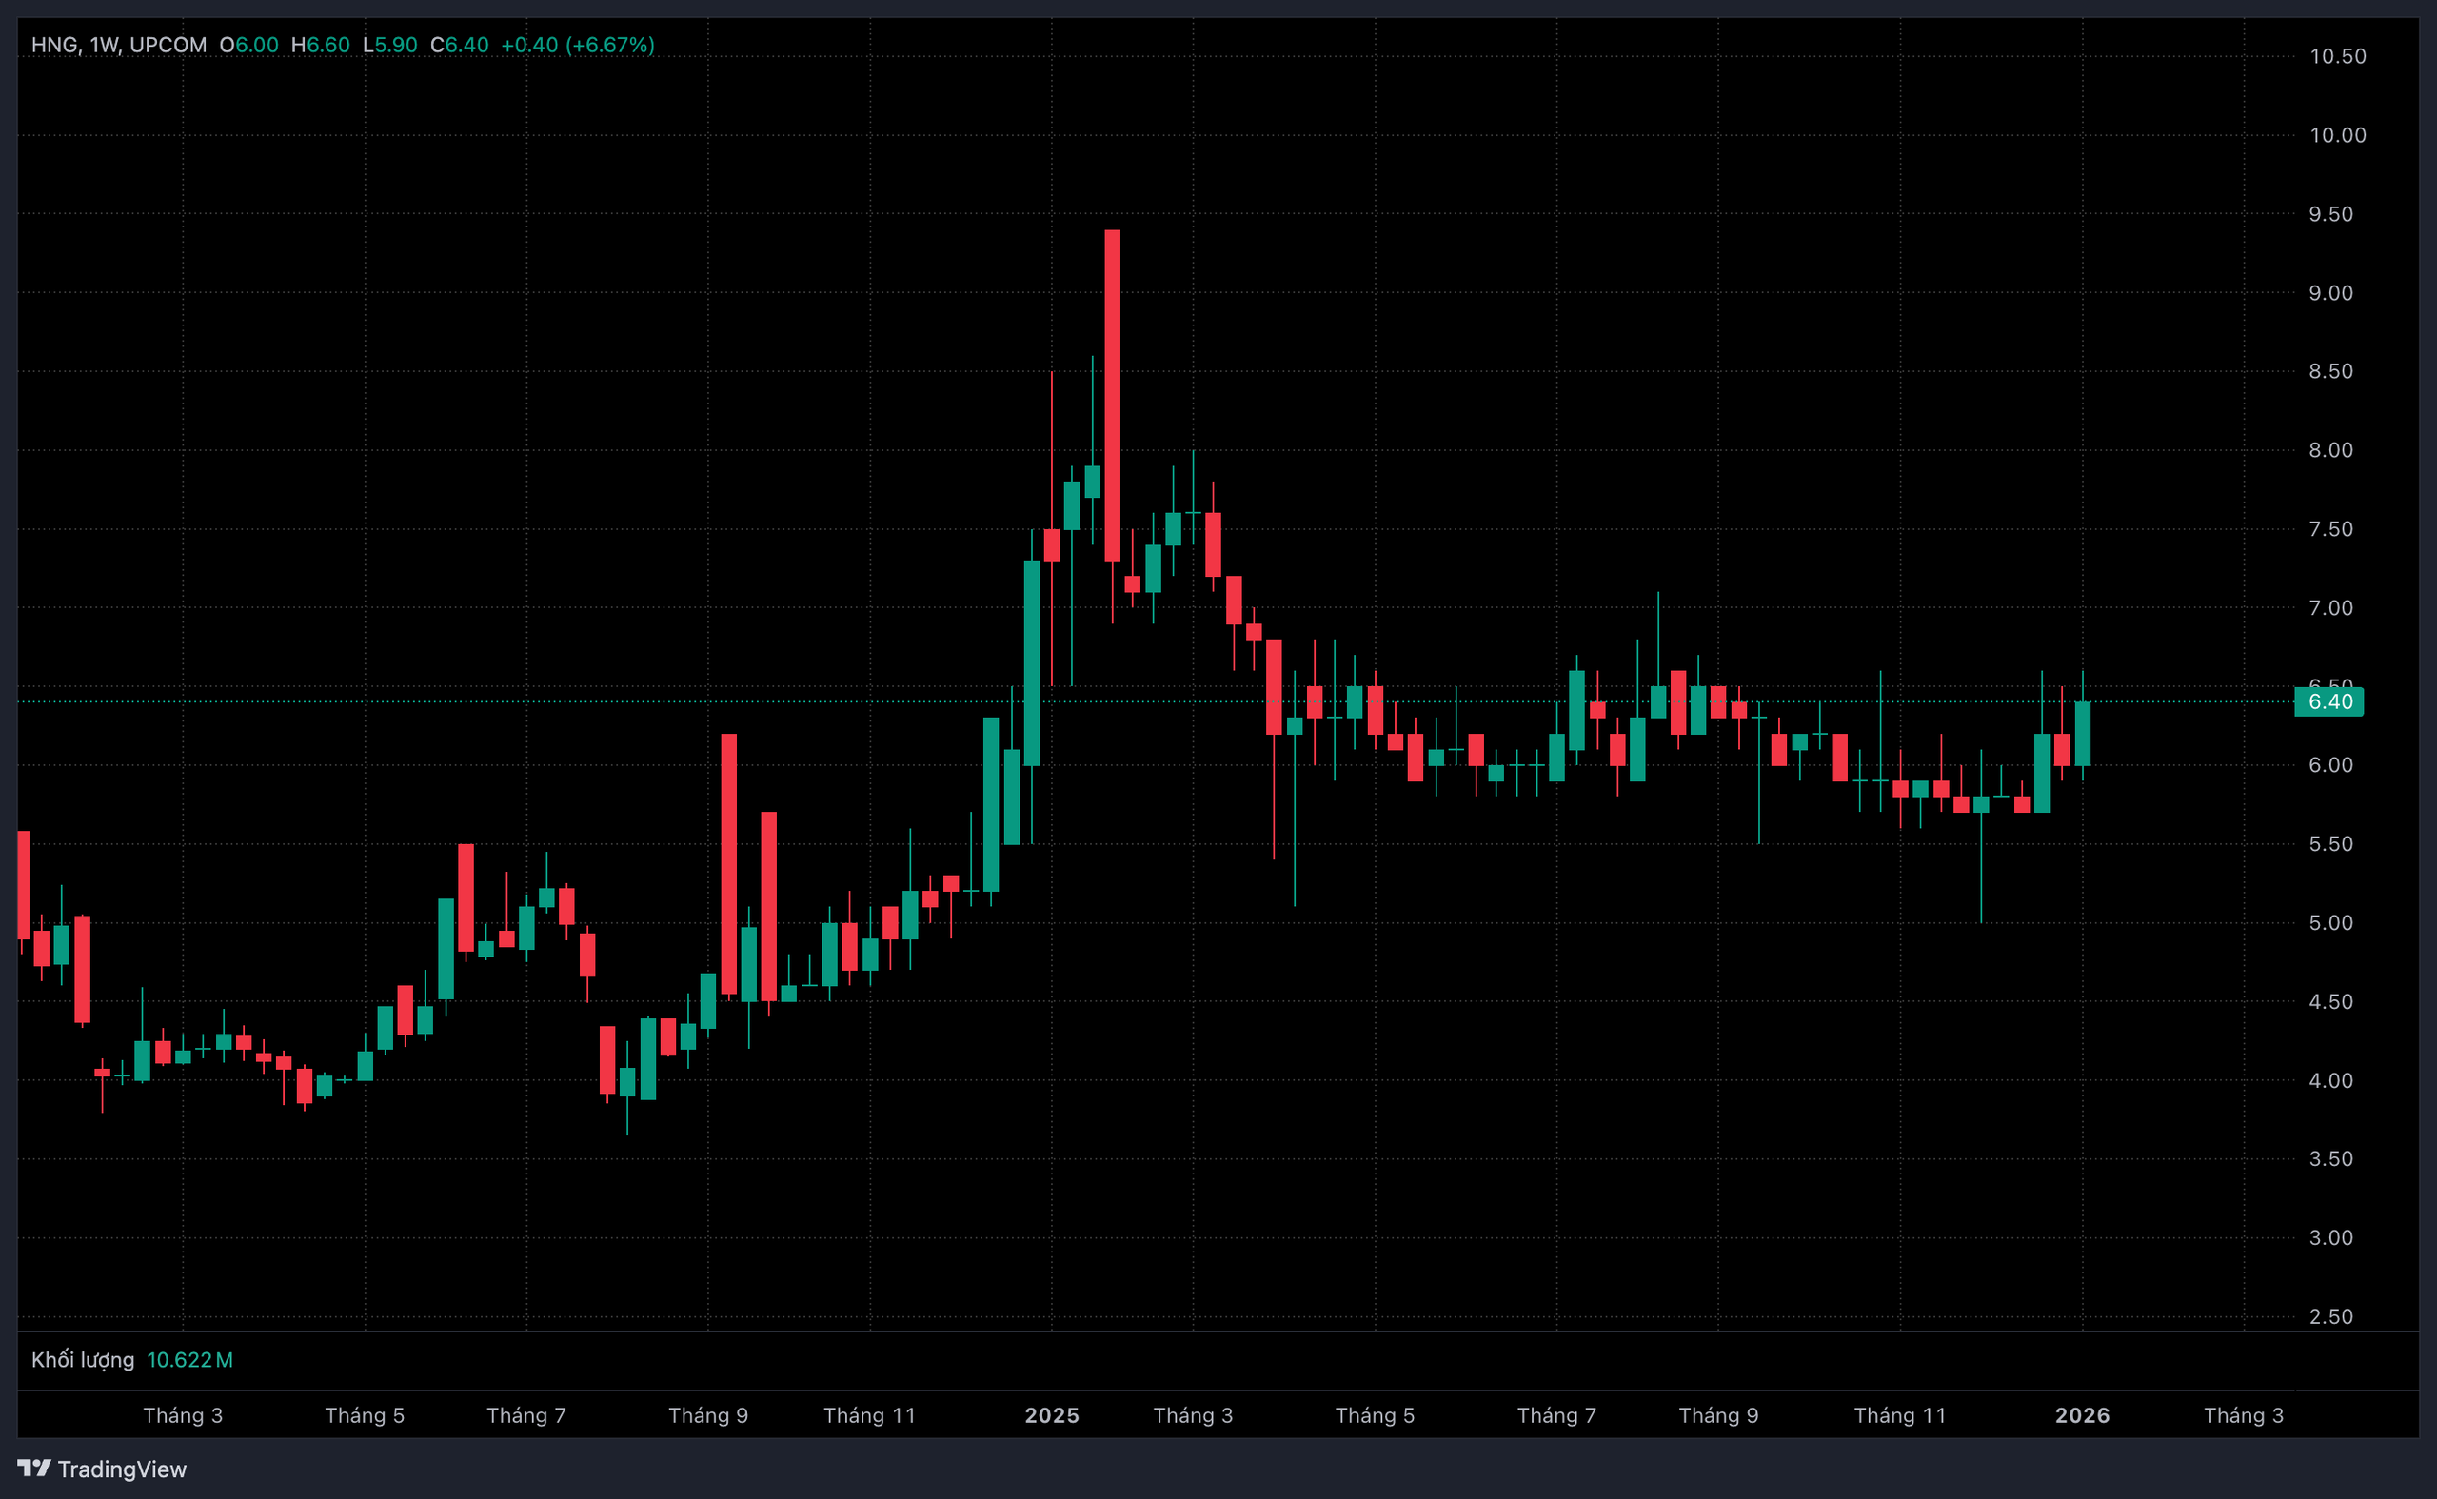
Task: Click the 10.50 price scale label
Action: (x=2337, y=56)
